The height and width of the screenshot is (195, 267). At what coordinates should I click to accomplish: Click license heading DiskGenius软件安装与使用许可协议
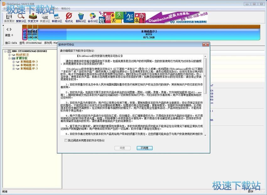click(100, 56)
